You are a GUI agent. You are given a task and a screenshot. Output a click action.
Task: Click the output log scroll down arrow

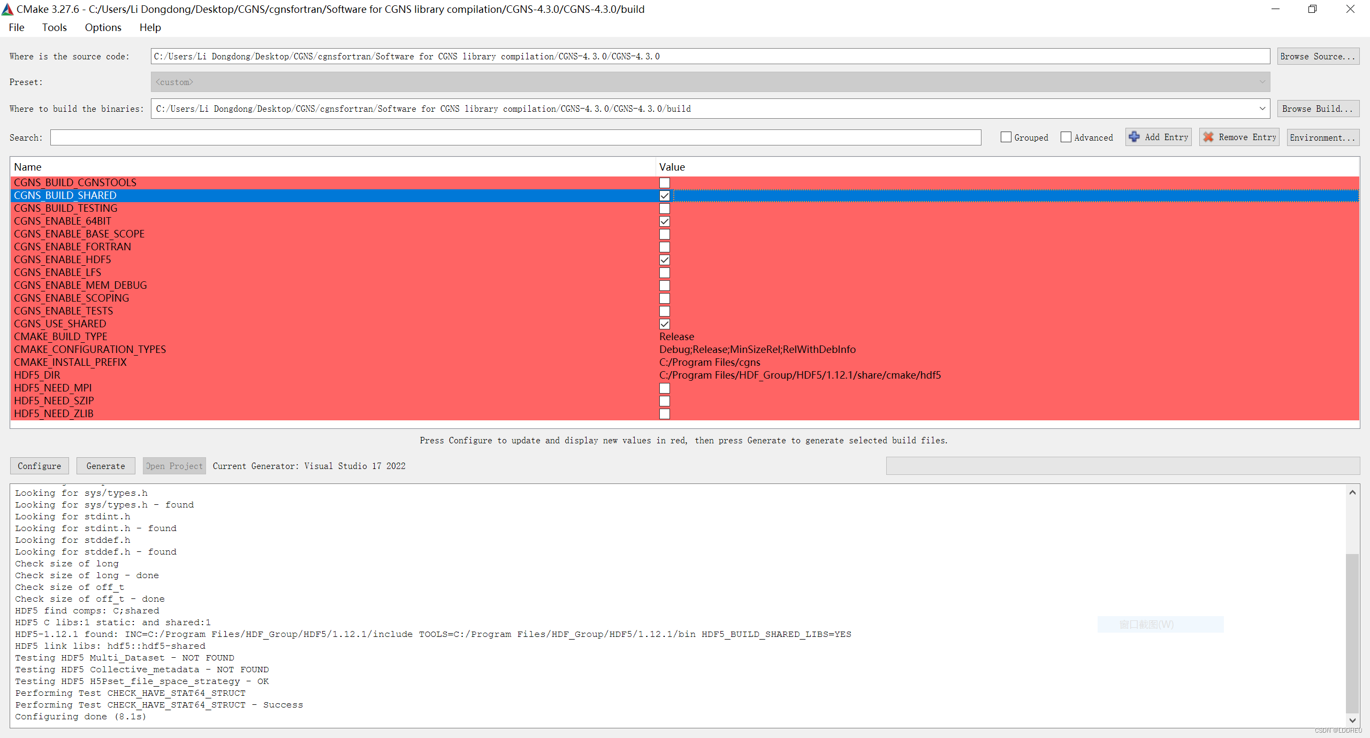1352,720
